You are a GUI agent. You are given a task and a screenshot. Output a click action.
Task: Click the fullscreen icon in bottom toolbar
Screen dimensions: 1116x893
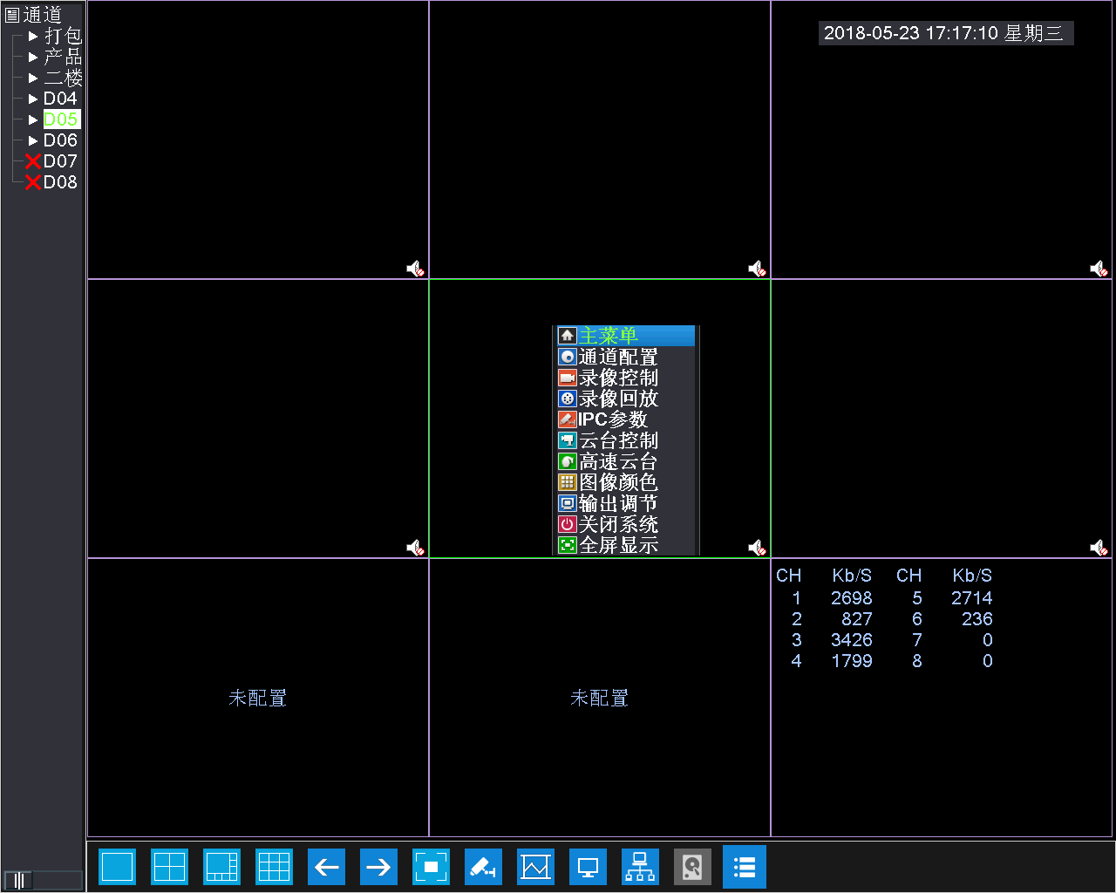[x=431, y=867]
